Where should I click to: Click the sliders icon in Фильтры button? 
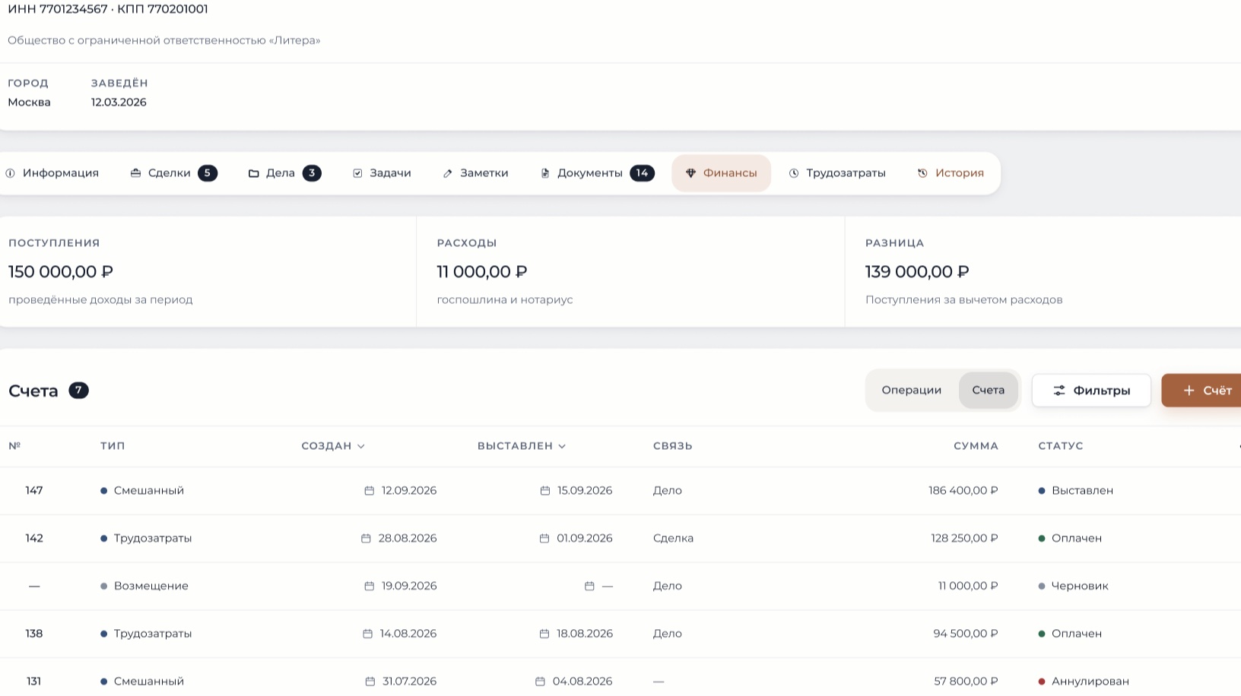pyautogui.click(x=1059, y=391)
